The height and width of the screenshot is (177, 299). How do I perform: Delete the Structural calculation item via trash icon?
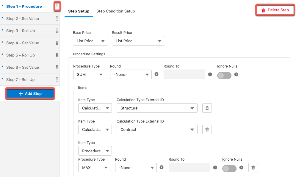[x=207, y=108]
